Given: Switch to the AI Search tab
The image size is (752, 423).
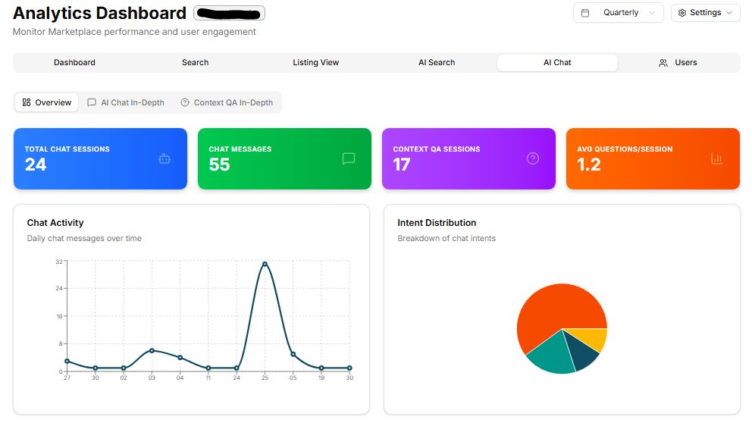Looking at the screenshot, I should pyautogui.click(x=437, y=63).
